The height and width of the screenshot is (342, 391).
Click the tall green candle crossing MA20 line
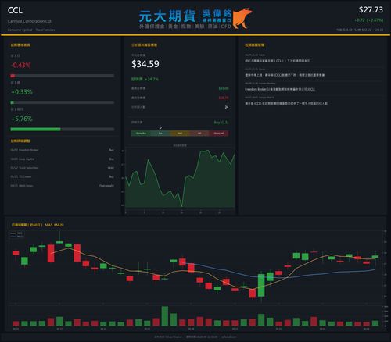(261, 285)
